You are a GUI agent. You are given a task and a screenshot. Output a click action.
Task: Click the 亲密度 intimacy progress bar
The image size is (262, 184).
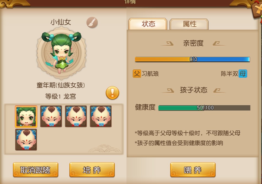point(192,59)
